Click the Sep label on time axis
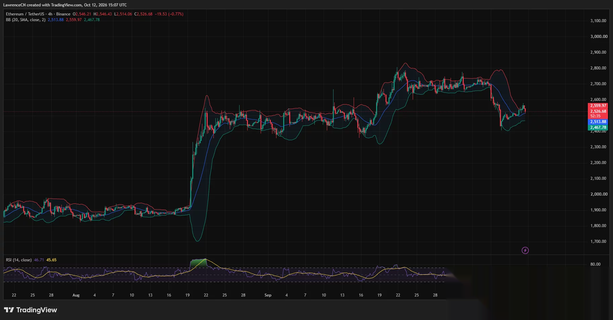613x320 pixels. pyautogui.click(x=268, y=295)
